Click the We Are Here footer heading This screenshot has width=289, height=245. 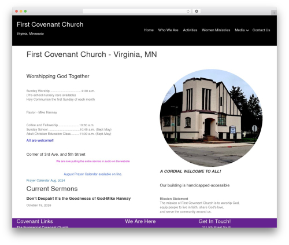pos(140,221)
